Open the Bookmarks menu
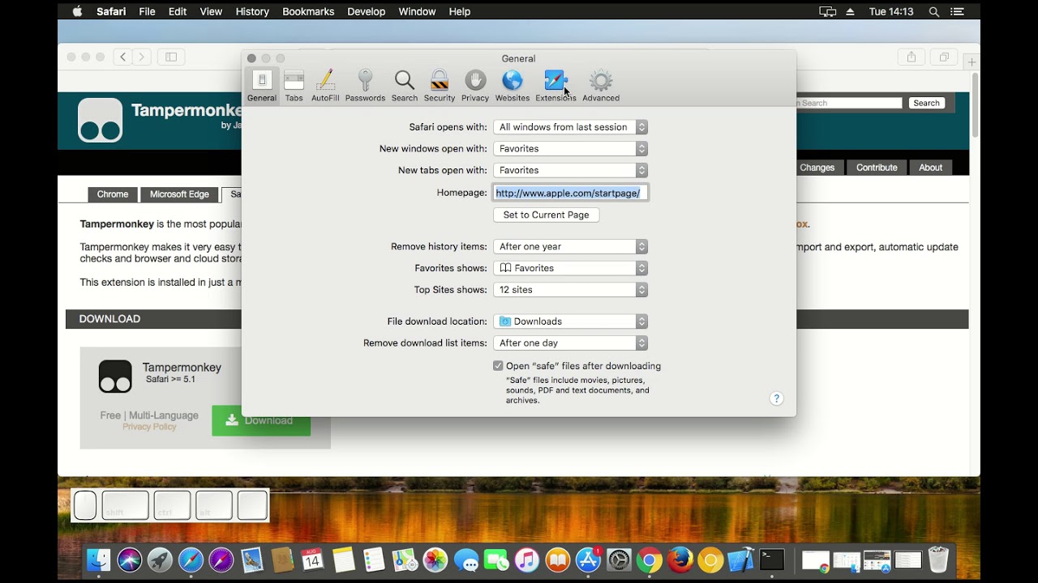1038x583 pixels. point(308,11)
